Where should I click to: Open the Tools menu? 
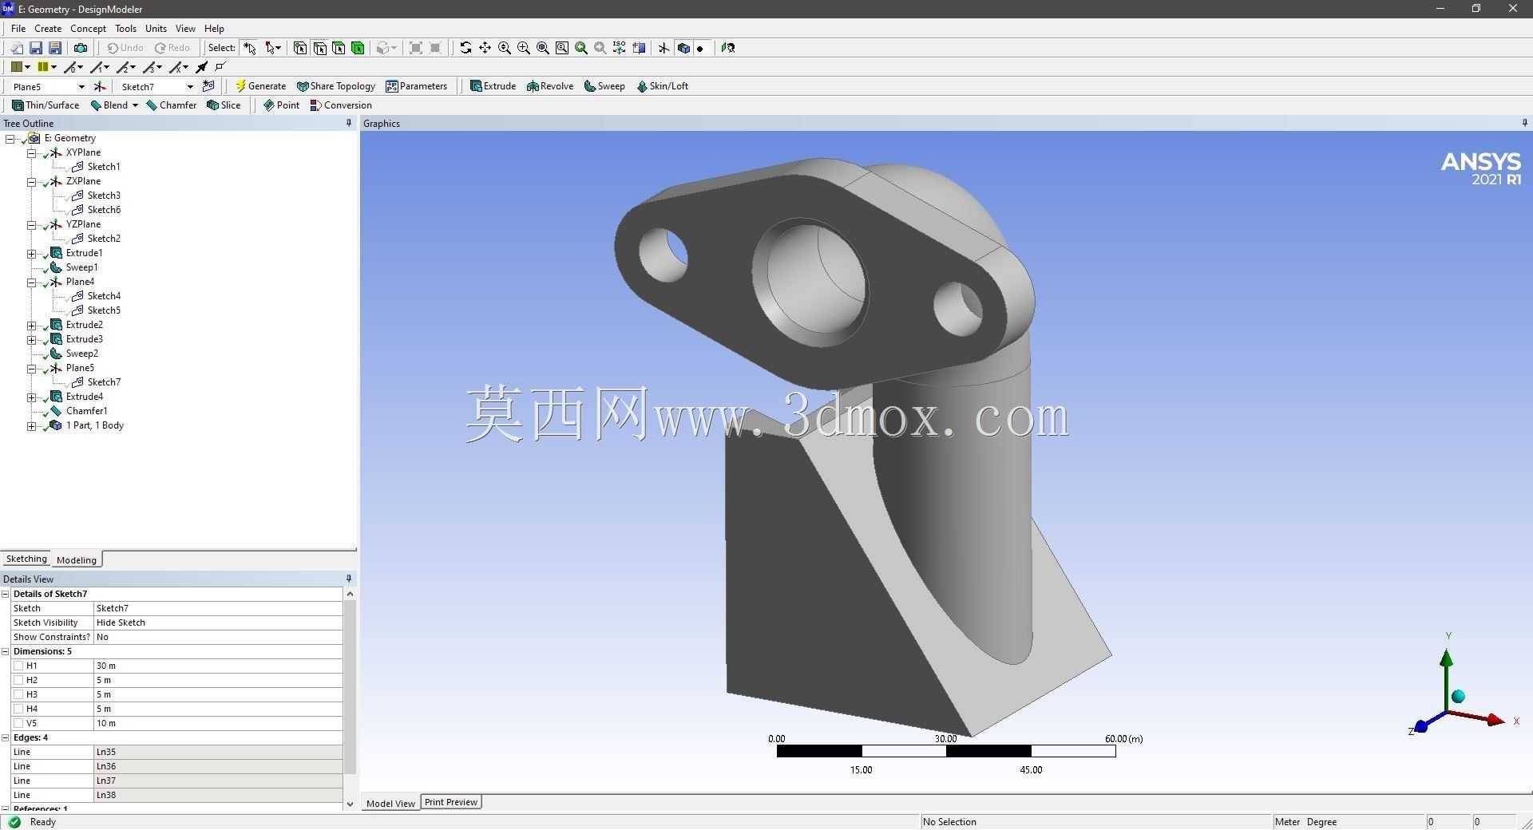(125, 28)
